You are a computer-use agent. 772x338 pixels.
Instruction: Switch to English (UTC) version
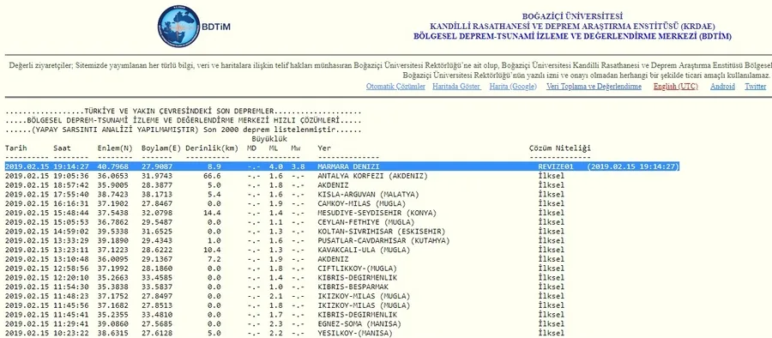pos(676,87)
